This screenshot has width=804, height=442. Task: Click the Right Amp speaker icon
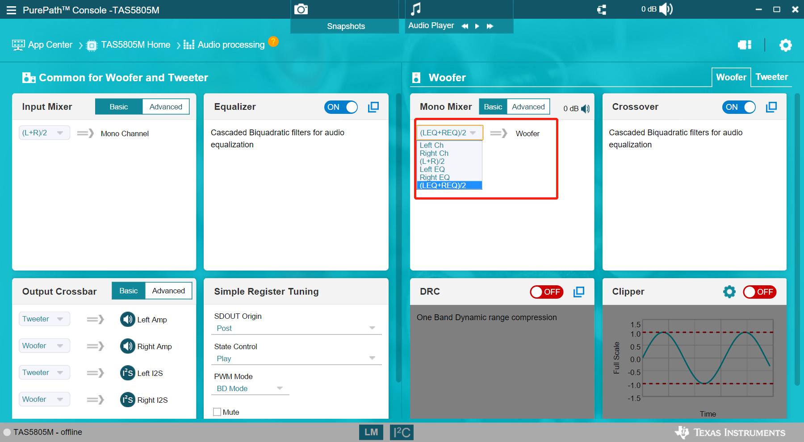(x=128, y=346)
